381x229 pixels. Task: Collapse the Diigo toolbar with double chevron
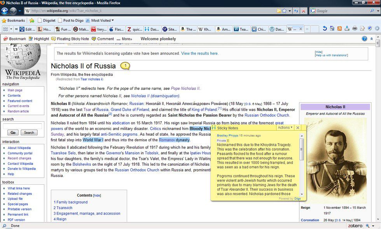(372, 39)
